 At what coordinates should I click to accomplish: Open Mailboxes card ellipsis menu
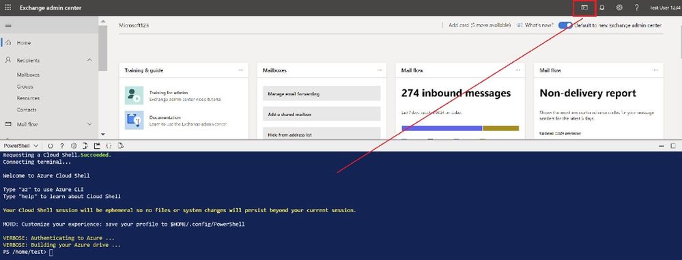tap(380, 70)
